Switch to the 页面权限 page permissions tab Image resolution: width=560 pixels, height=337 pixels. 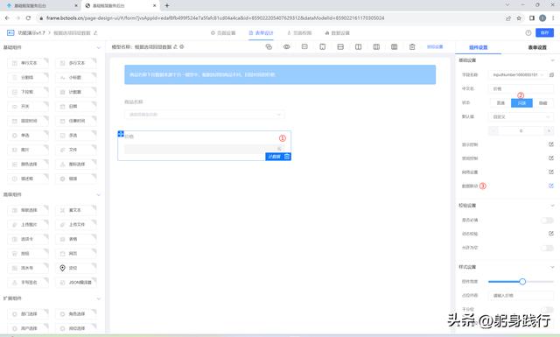pos(299,33)
